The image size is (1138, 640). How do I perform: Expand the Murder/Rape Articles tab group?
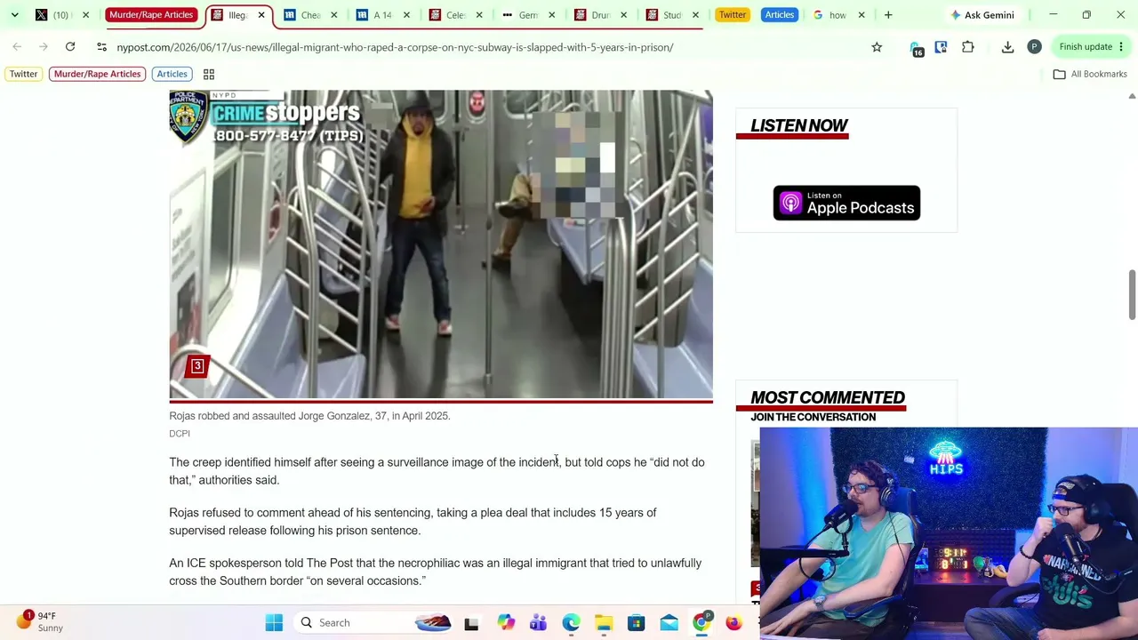click(x=151, y=15)
